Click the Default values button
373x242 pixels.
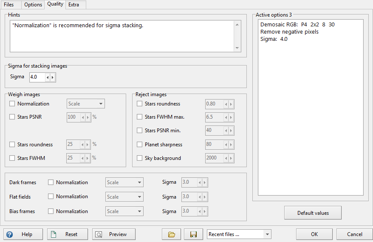[x=313, y=213]
